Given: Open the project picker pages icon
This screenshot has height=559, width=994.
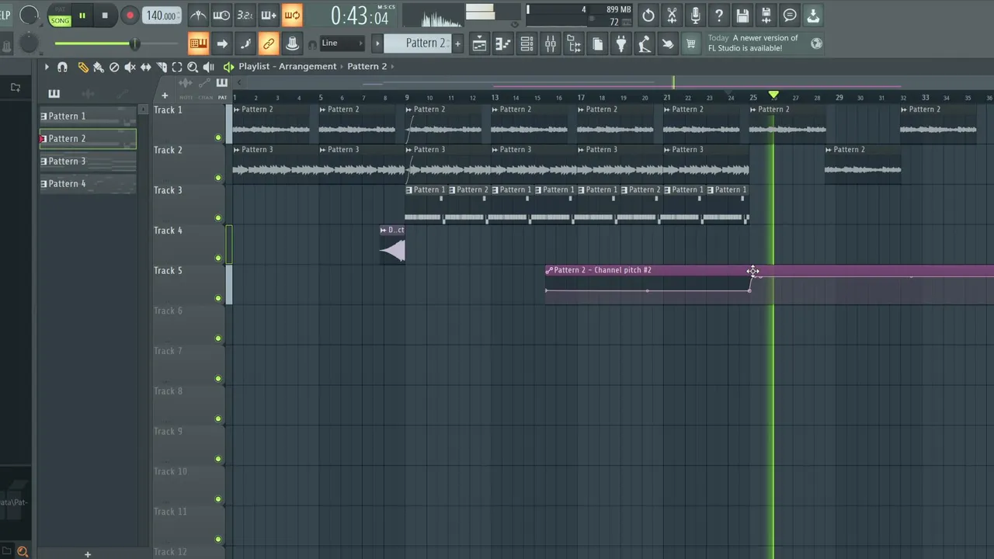Looking at the screenshot, I should [x=597, y=44].
